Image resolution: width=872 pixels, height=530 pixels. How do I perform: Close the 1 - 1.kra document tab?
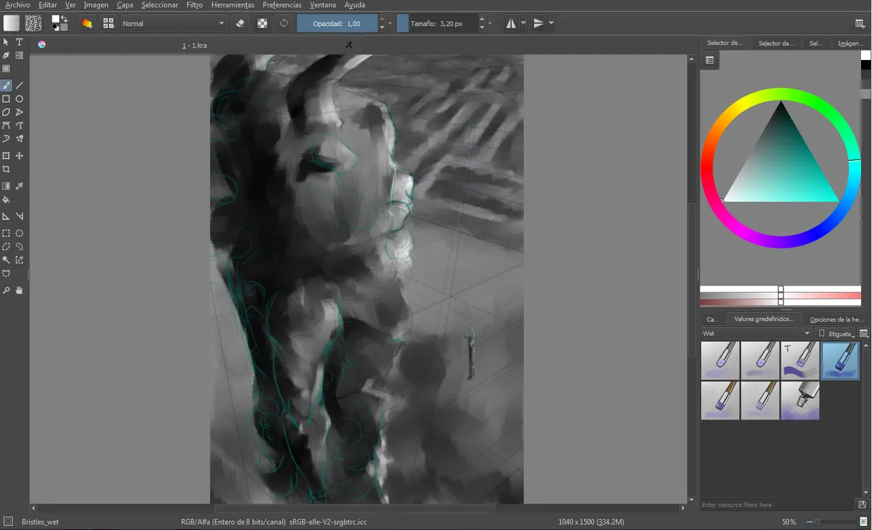(x=349, y=44)
